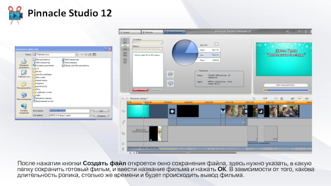The width and height of the screenshot is (331, 186).
Task: Toggle the music track clef icon
Action: click(123, 149)
